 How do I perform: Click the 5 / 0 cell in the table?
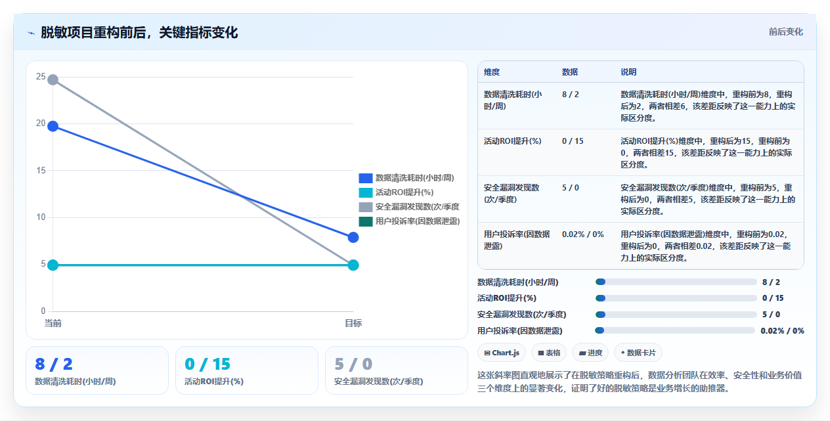(x=571, y=188)
